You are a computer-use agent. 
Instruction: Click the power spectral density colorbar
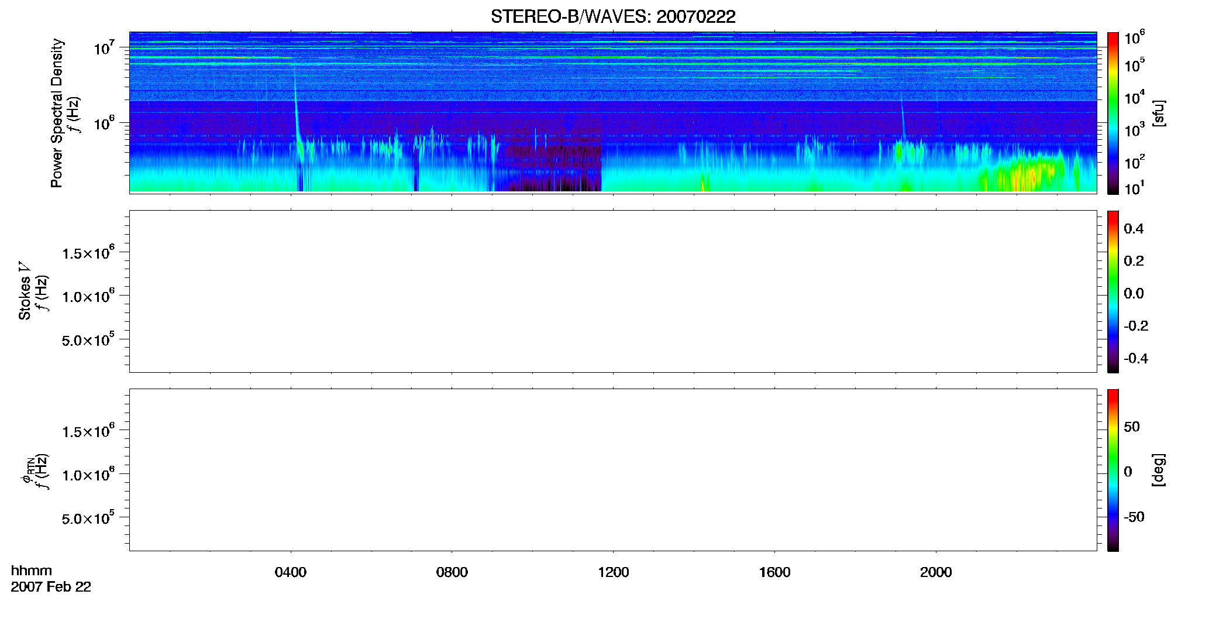(1113, 113)
